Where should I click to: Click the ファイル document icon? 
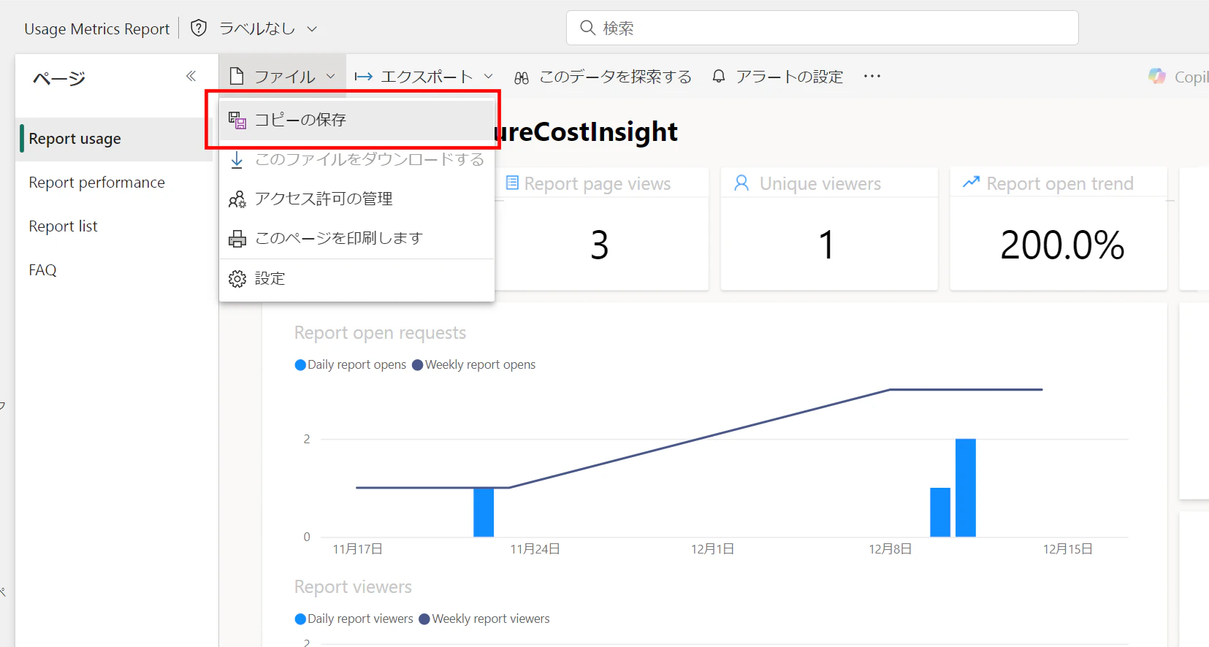[x=237, y=76]
